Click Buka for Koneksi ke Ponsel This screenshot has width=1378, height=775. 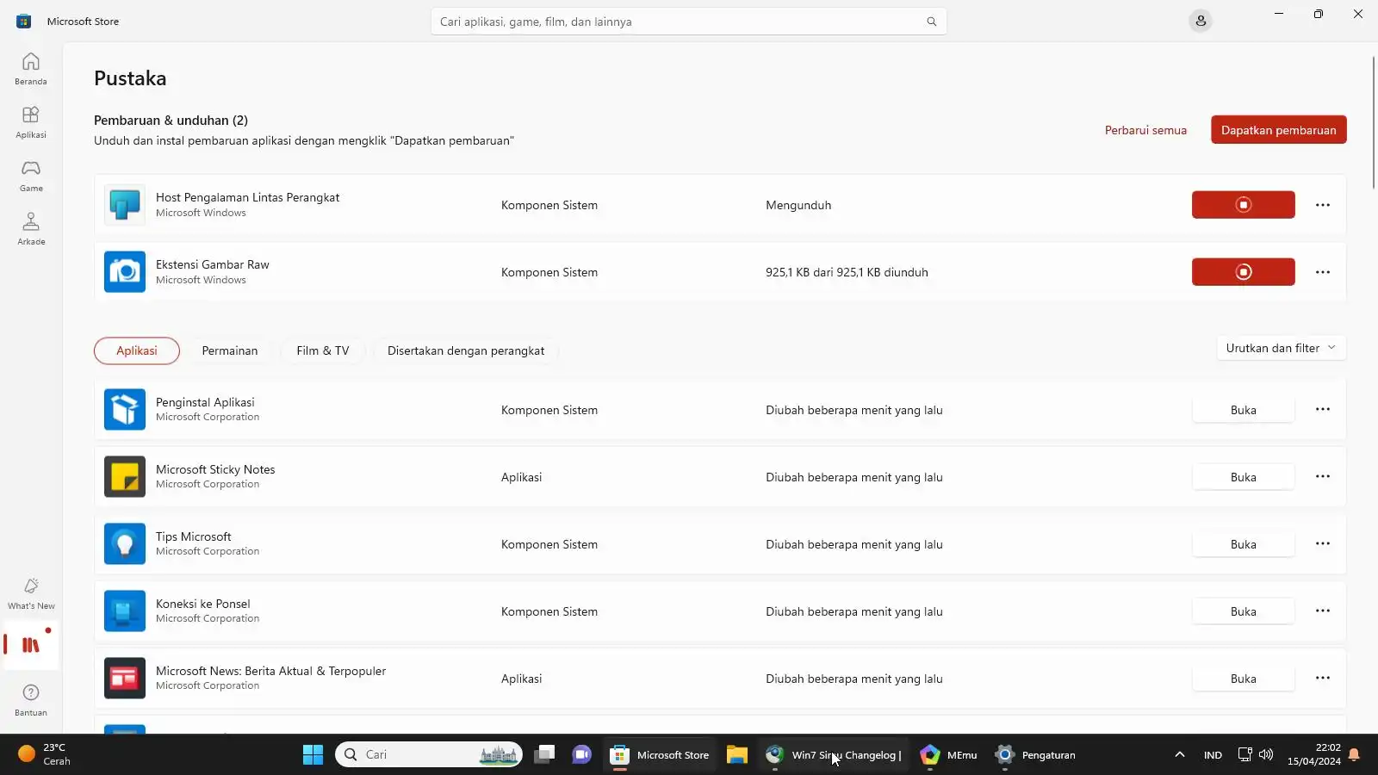point(1243,611)
